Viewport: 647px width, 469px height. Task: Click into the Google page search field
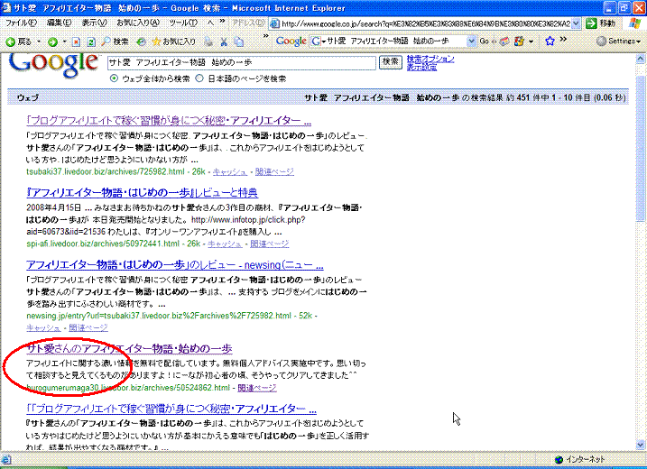(242, 63)
